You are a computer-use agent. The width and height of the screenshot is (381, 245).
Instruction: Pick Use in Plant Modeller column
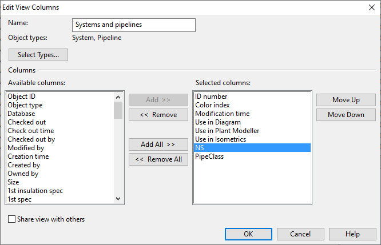[227, 131]
